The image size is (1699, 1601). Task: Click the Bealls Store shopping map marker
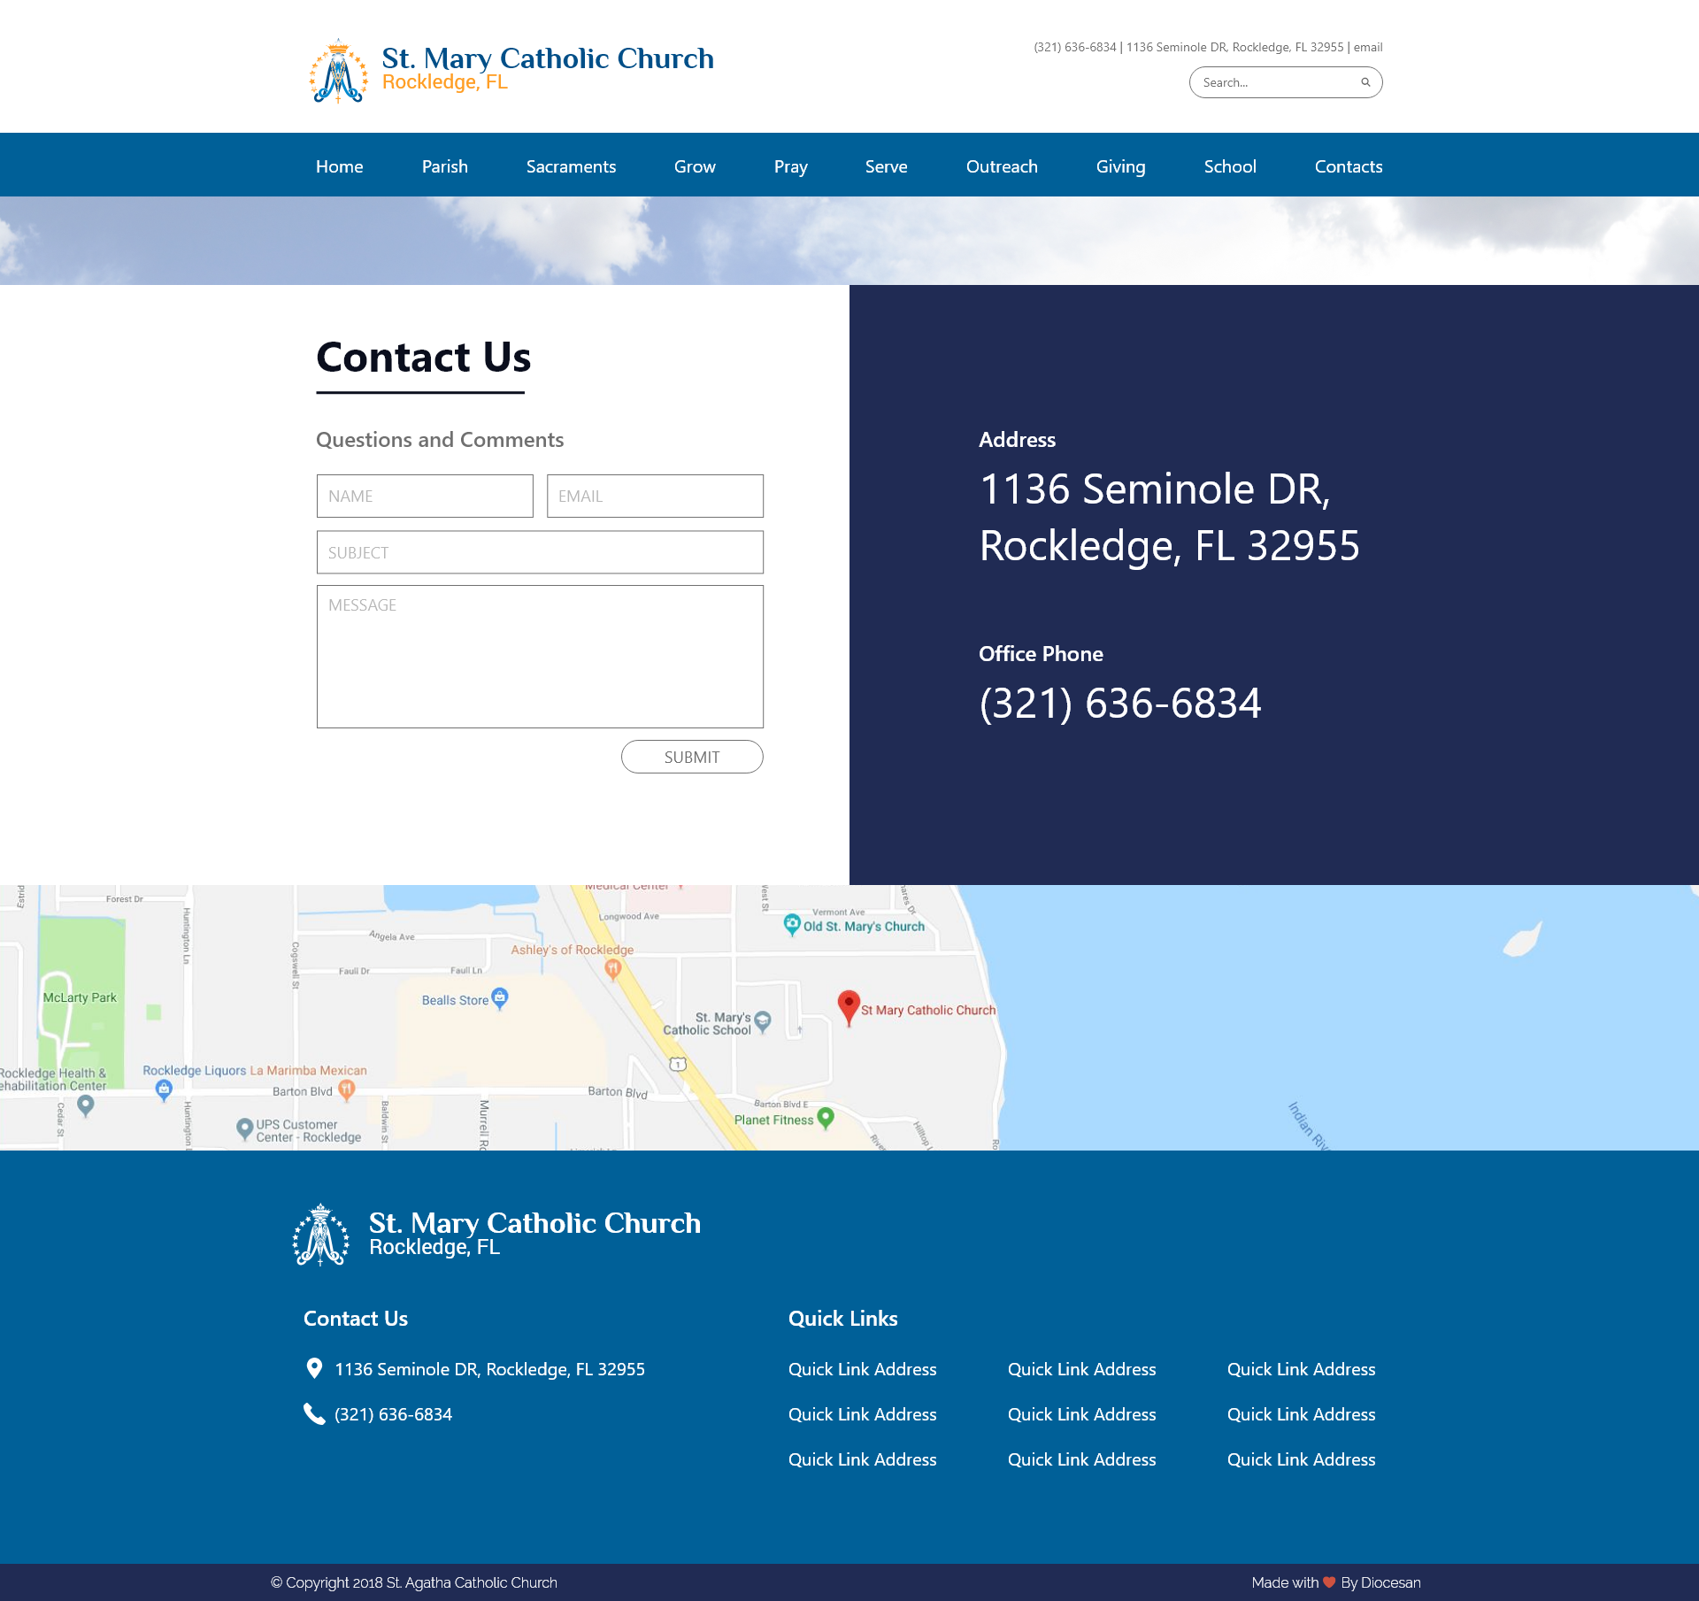click(x=500, y=997)
